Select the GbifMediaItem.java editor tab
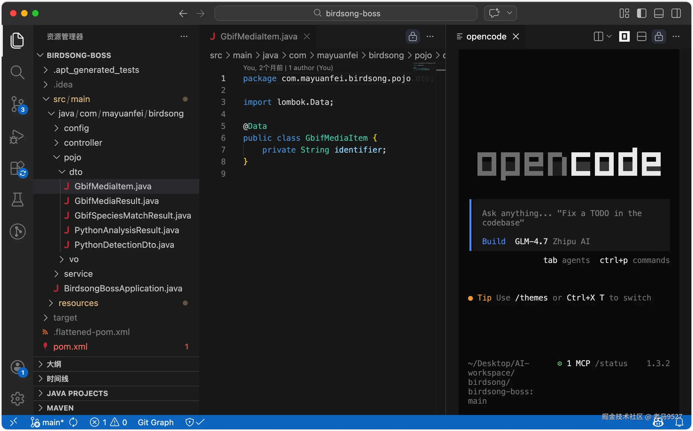Image resolution: width=693 pixels, height=431 pixels. coord(258,36)
